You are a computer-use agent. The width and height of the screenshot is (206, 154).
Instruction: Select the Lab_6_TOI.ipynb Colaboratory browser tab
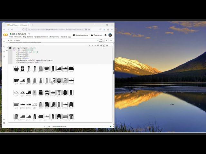18,25
